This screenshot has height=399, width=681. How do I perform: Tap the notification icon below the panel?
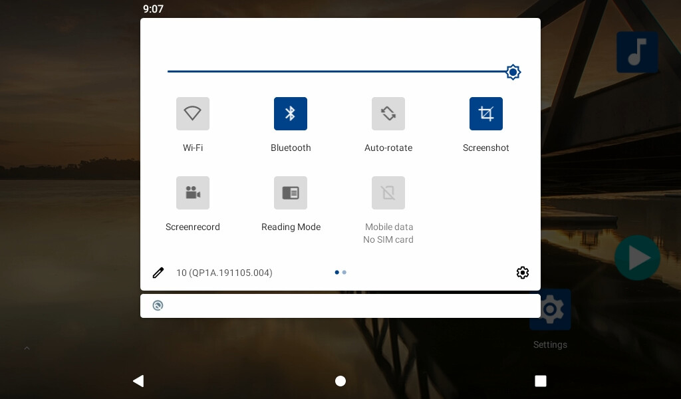(158, 306)
